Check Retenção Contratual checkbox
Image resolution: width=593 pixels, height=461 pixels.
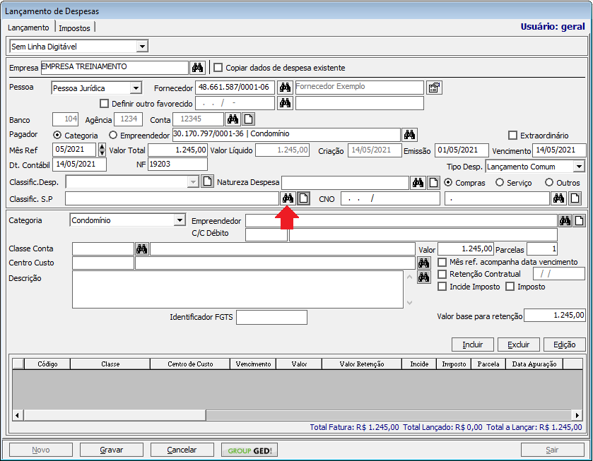[x=442, y=274]
